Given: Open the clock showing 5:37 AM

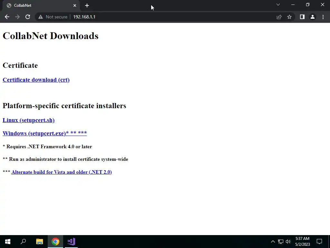Looking at the screenshot, I should pyautogui.click(x=302, y=242).
